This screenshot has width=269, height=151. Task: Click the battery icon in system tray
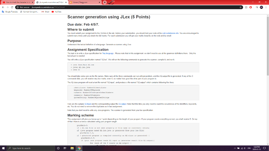tap(238, 148)
